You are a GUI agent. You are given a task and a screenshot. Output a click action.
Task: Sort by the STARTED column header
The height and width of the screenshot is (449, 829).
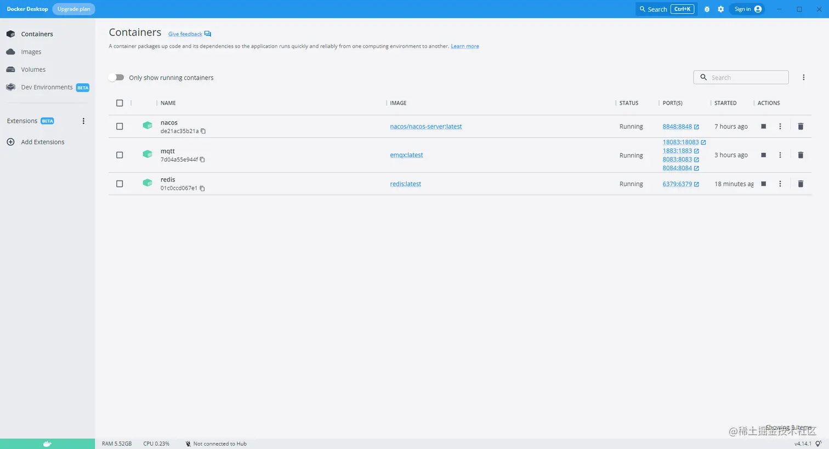pyautogui.click(x=725, y=103)
